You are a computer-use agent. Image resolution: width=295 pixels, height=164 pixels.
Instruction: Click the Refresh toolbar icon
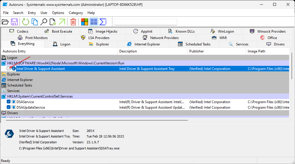[25, 22]
